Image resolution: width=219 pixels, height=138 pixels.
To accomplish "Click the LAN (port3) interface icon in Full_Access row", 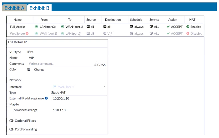I will (36, 27).
